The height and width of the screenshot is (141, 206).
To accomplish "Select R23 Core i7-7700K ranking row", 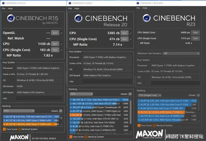I will point(167,109).
